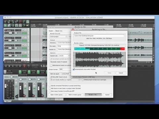Click the File name input field
The height and width of the screenshot is (119, 159).
point(64,46)
